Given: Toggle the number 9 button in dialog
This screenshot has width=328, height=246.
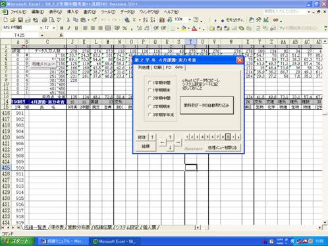Looking at the screenshot, I should click(228, 137).
